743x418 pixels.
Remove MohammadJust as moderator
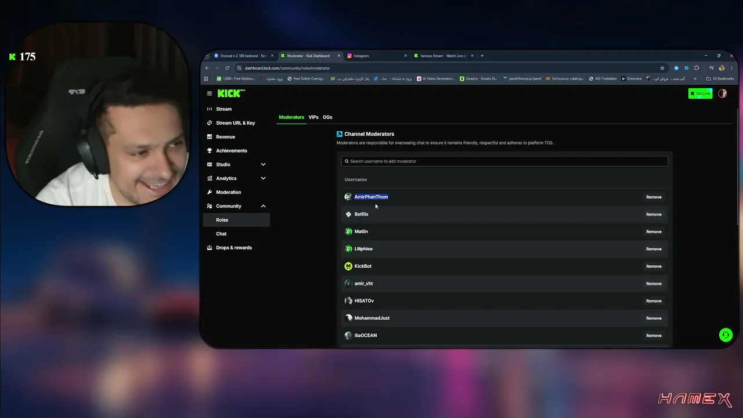(x=654, y=318)
